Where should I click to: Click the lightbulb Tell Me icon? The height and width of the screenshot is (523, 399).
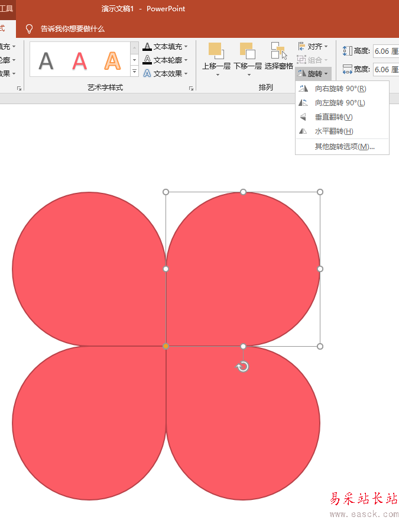[29, 28]
